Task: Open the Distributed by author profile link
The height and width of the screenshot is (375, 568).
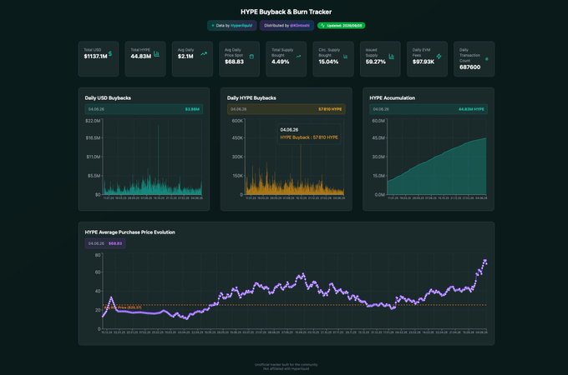Action: pos(300,26)
